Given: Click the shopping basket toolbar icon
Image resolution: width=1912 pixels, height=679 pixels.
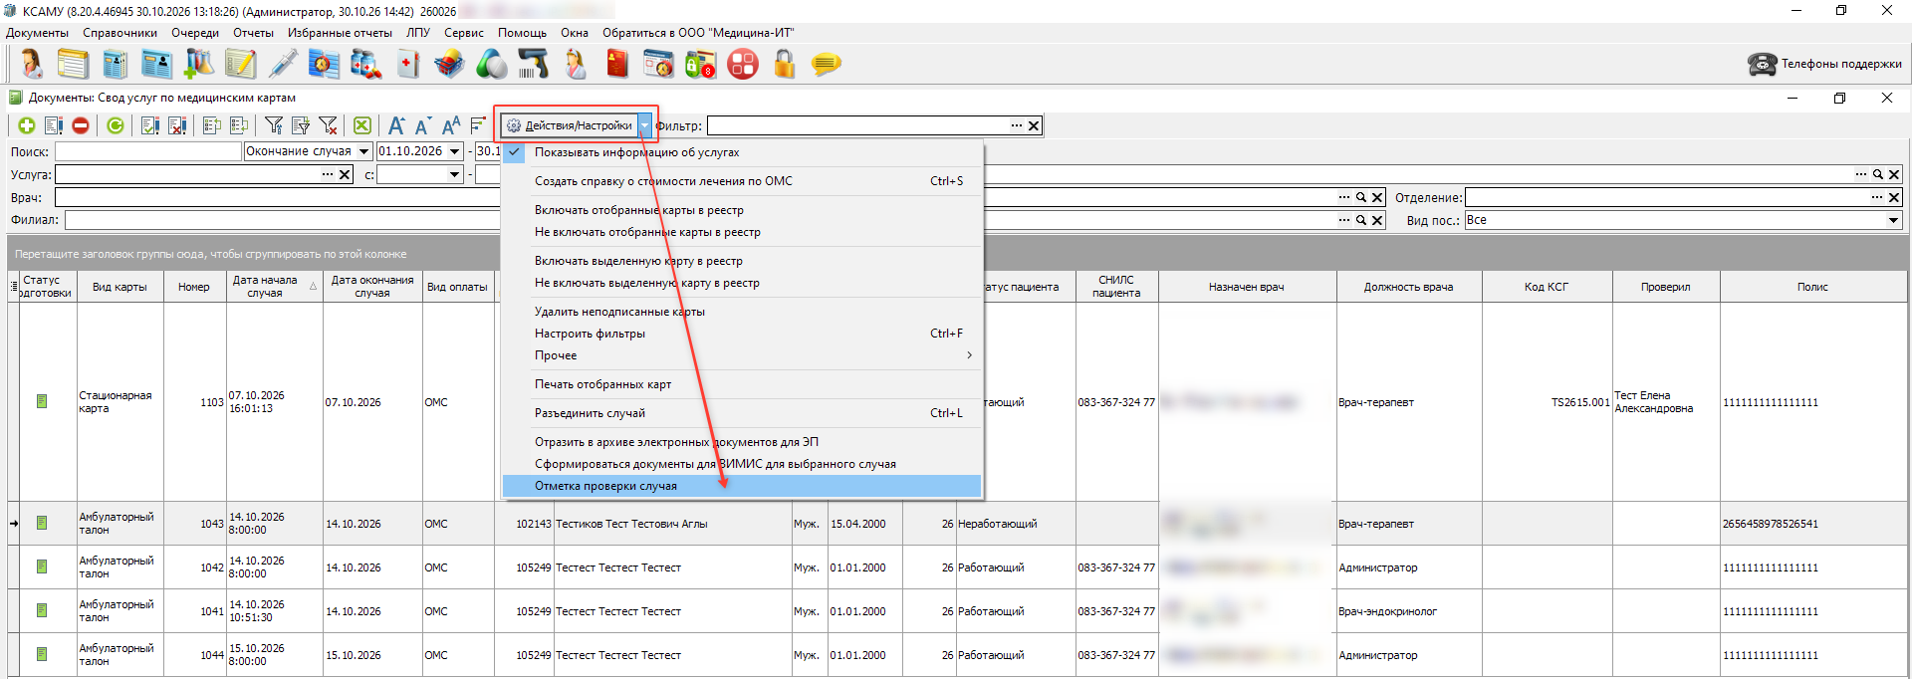Looking at the screenshot, I should point(449,65).
